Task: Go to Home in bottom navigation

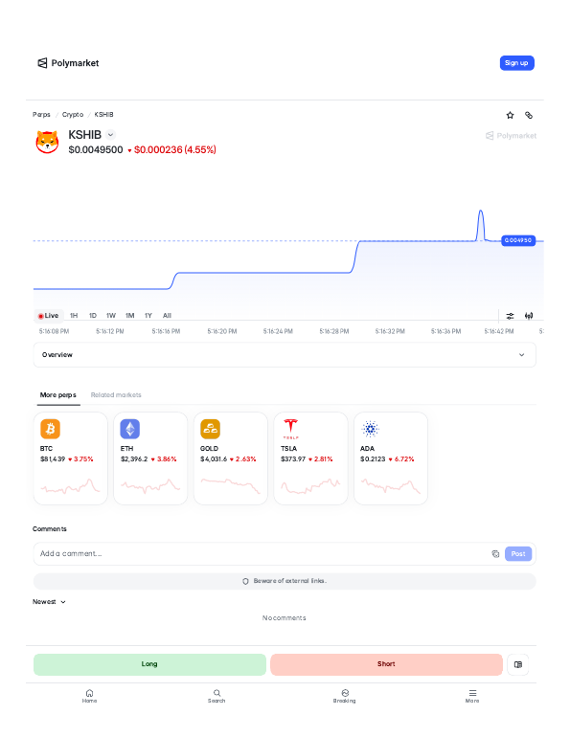Action: (89, 696)
